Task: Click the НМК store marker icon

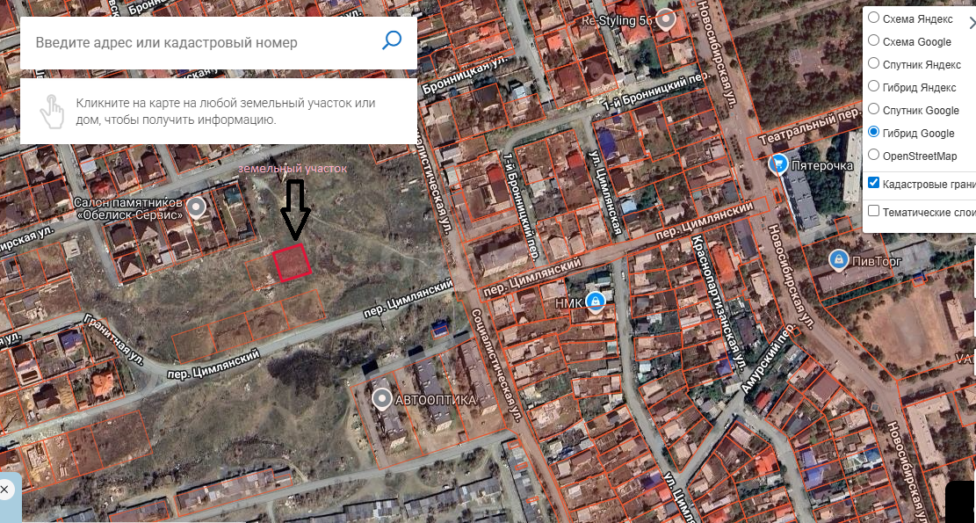Action: (x=596, y=302)
